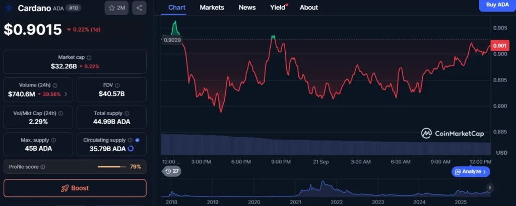This screenshot has width=516, height=206.
Task: Open the Chart tab
Action: click(177, 8)
